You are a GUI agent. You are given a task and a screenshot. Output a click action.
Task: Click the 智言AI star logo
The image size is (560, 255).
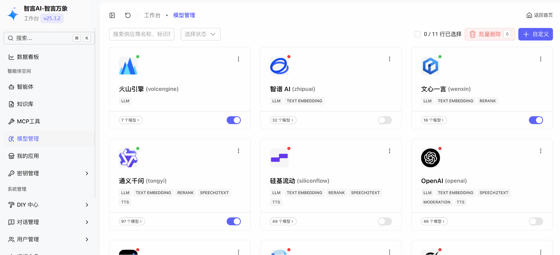tap(13, 14)
